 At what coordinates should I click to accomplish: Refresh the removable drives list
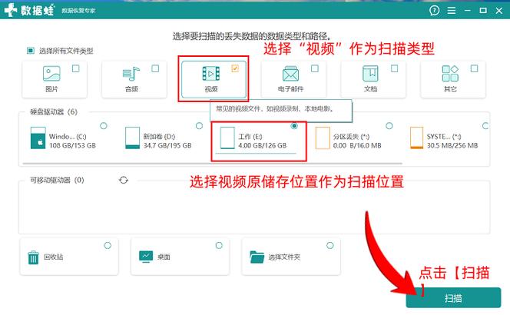[124, 180]
